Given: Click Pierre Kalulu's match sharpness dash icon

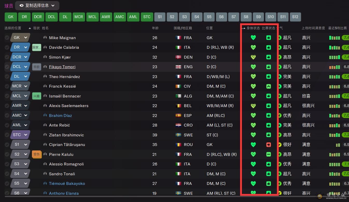Looking at the screenshot, I should pyautogui.click(x=269, y=154).
